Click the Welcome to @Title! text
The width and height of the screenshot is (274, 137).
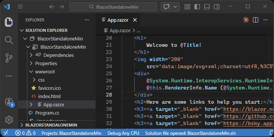(x=174, y=45)
